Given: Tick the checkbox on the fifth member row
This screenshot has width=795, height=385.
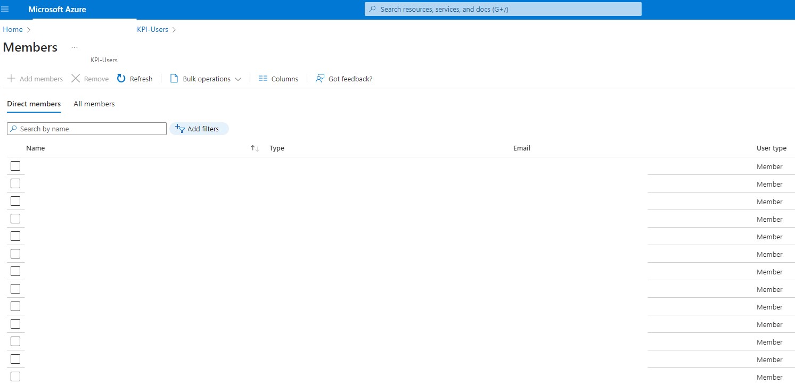Looking at the screenshot, I should coord(15,236).
